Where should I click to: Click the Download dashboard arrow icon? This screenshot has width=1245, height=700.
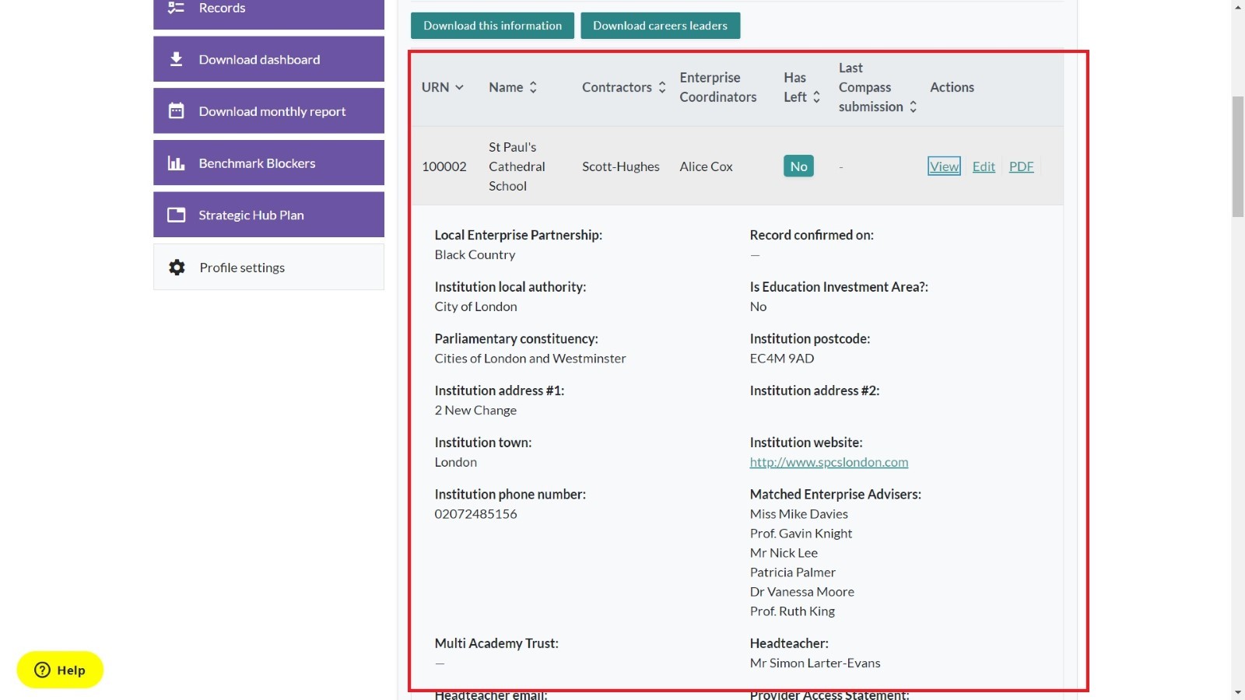coord(177,59)
